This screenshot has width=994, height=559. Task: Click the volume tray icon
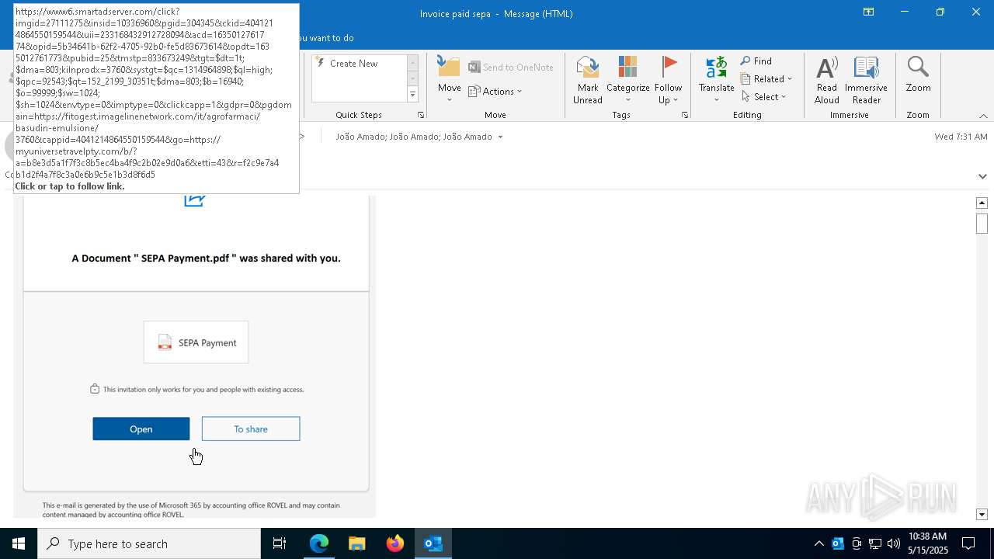click(x=894, y=543)
